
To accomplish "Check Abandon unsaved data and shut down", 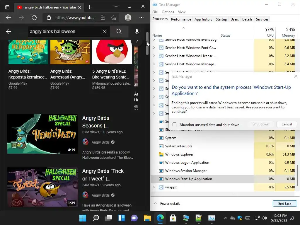I will click(175, 125).
